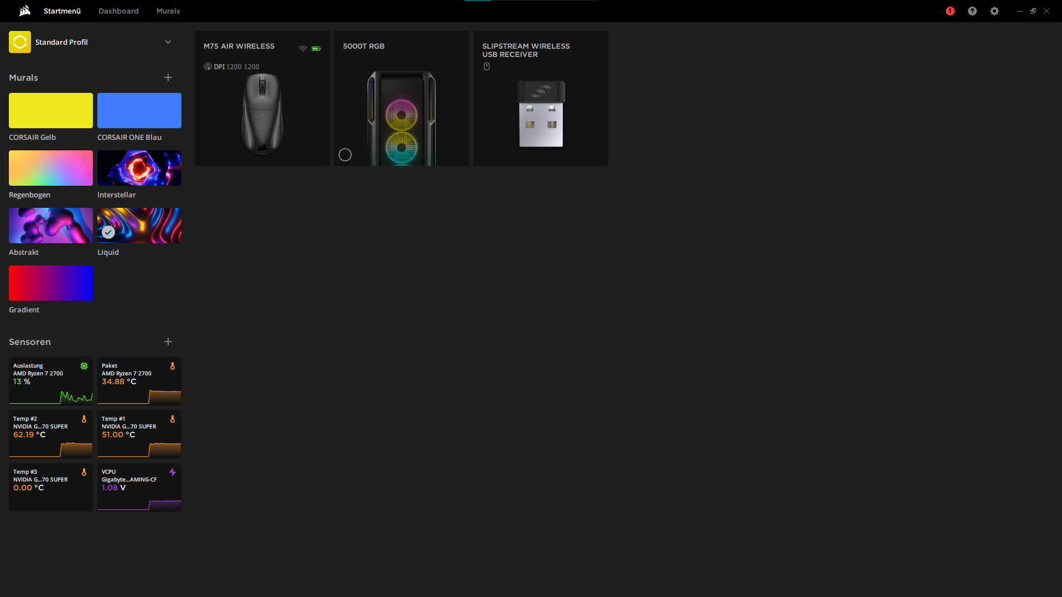
Task: Add a new mural with plus icon
Action: pyautogui.click(x=168, y=77)
